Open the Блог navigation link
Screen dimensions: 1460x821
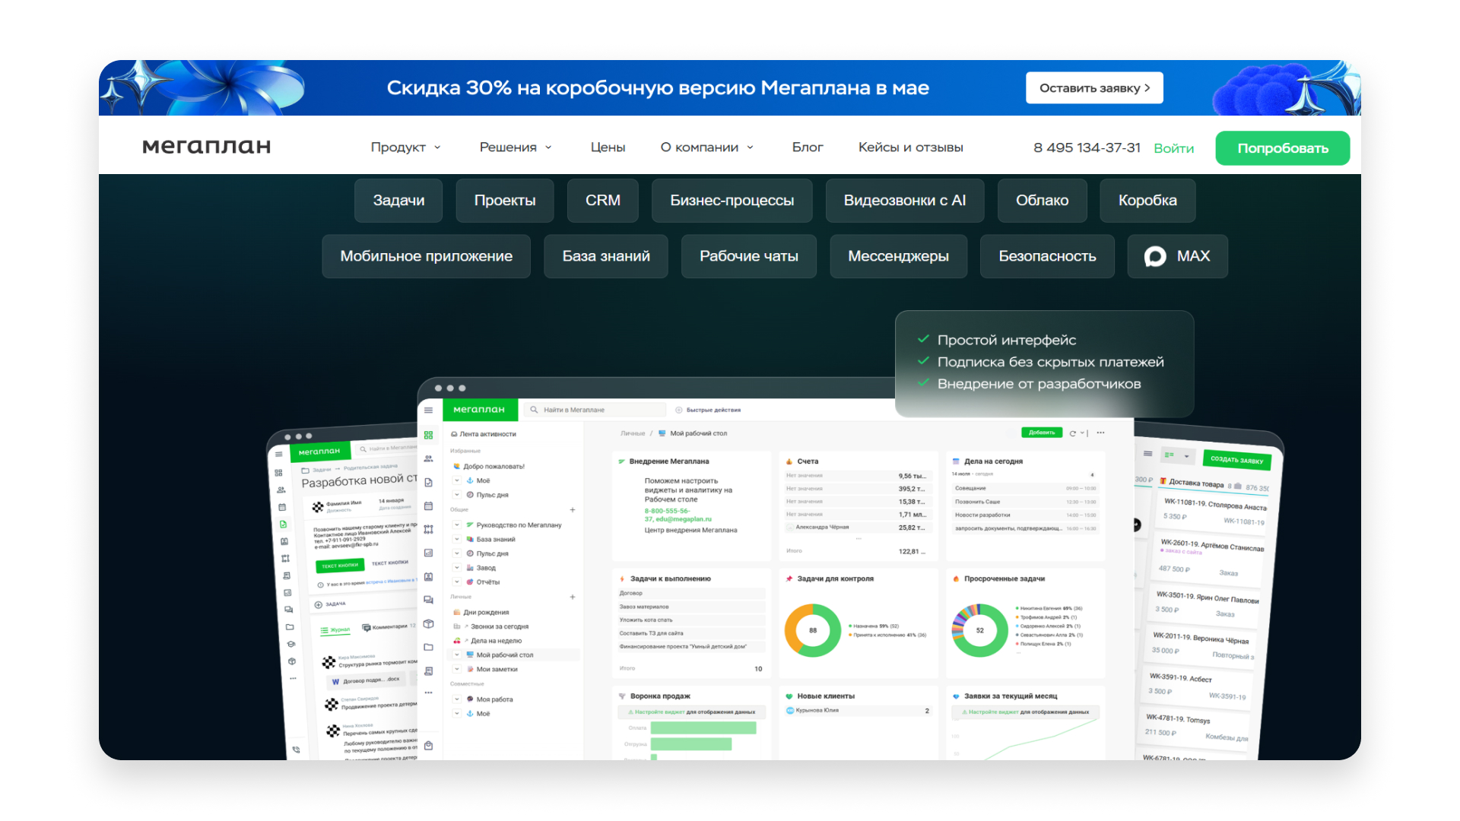pos(808,147)
